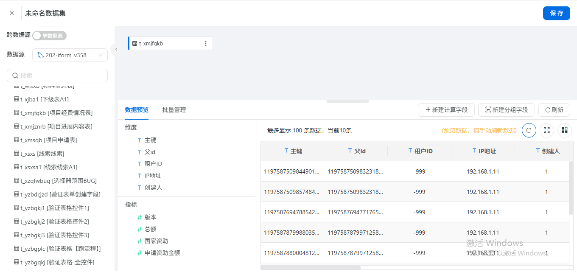The width and height of the screenshot is (577, 272).
Task: Open the three-dot menu on t_xmjfqkb node
Action: point(206,43)
